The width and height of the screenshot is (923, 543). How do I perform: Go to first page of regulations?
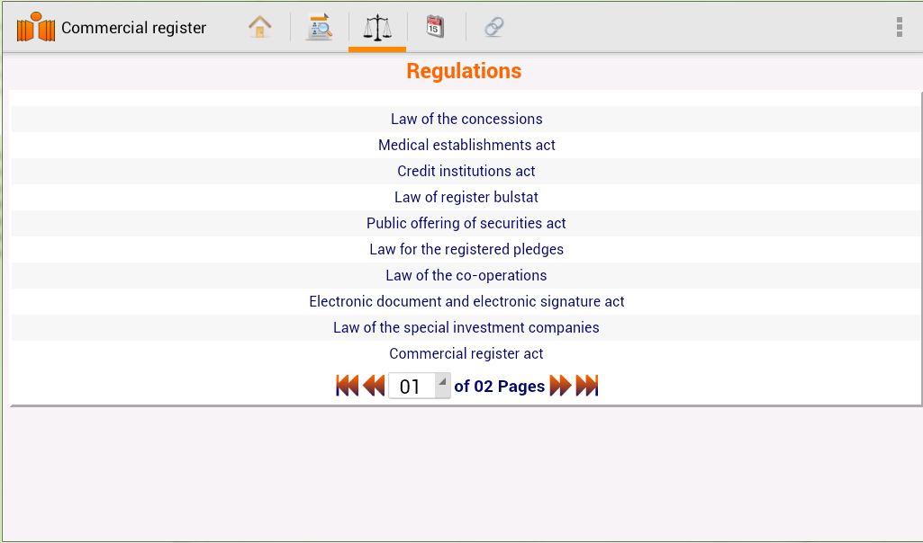pyautogui.click(x=348, y=386)
